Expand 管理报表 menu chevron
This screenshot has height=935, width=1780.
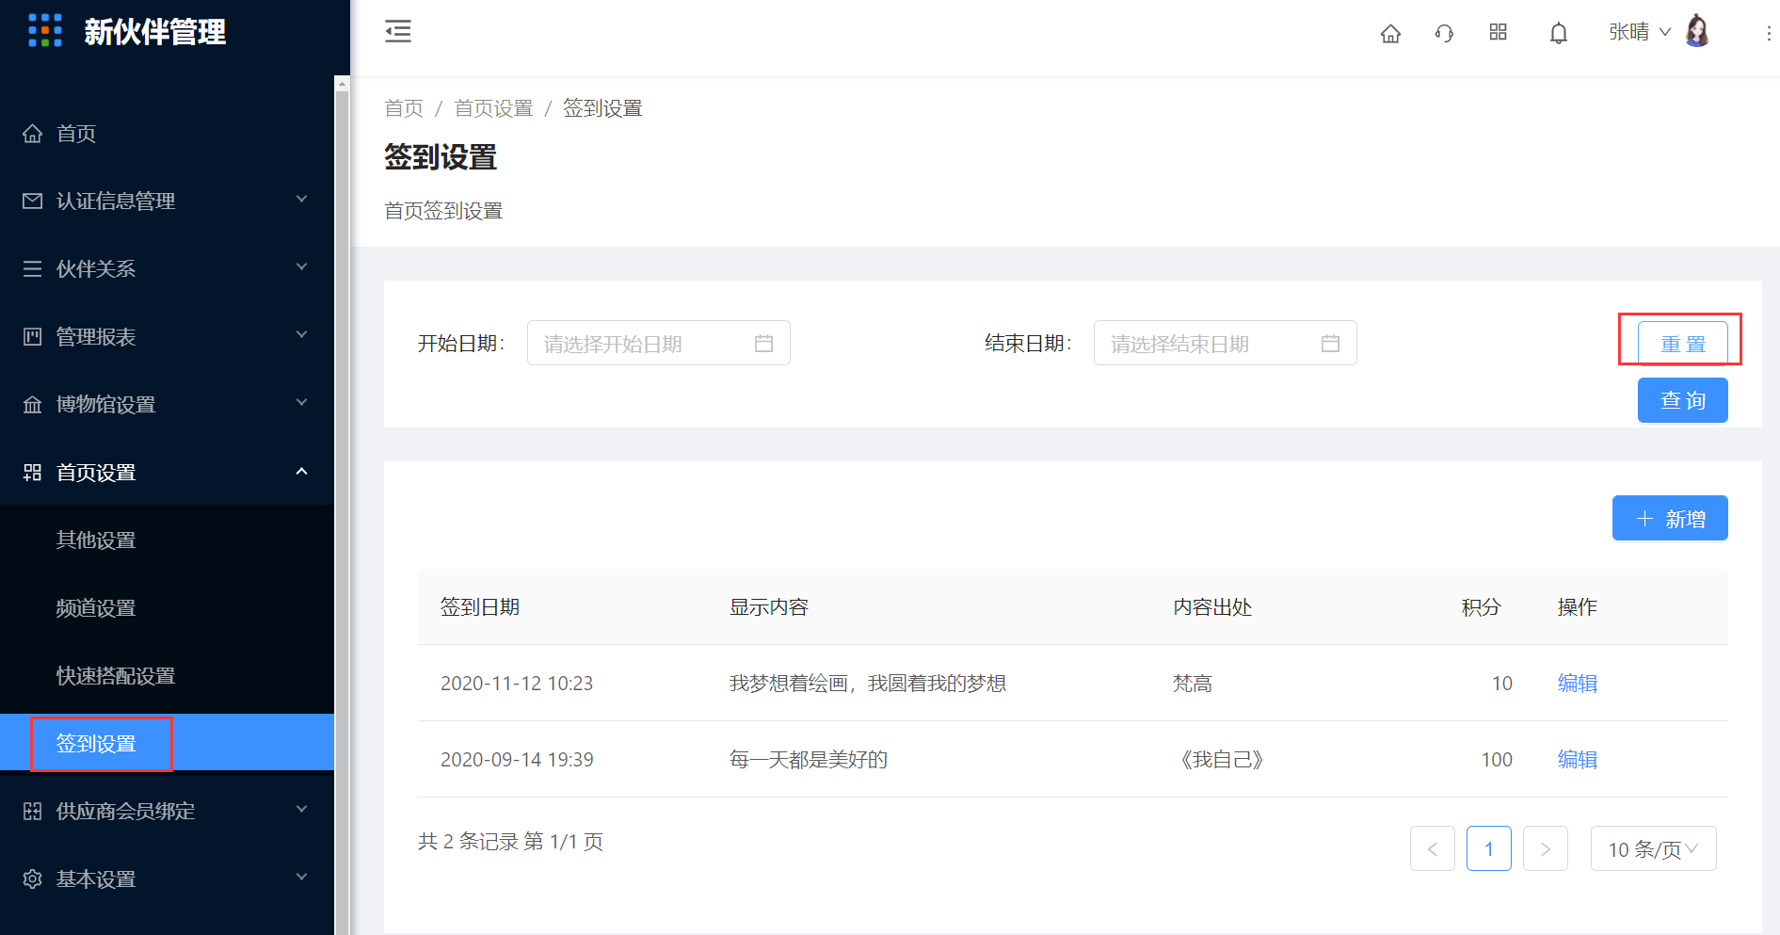pos(302,334)
